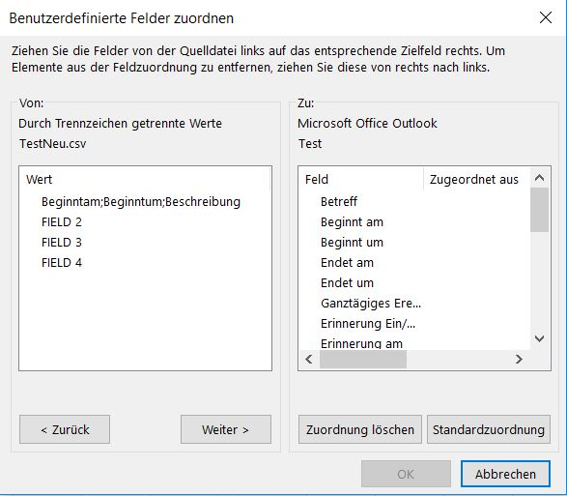The height and width of the screenshot is (496, 567).
Task: Select Endet um target field
Action: tap(347, 282)
